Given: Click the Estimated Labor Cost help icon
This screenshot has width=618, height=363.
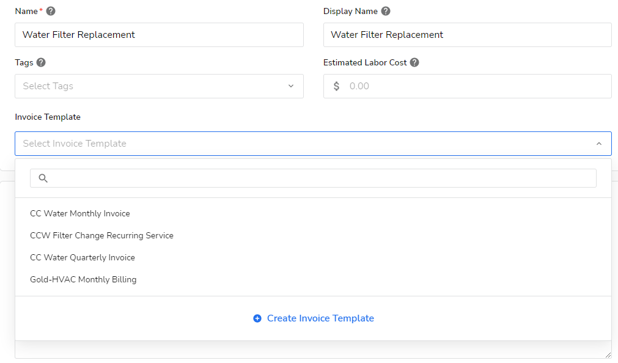Looking at the screenshot, I should (x=414, y=62).
